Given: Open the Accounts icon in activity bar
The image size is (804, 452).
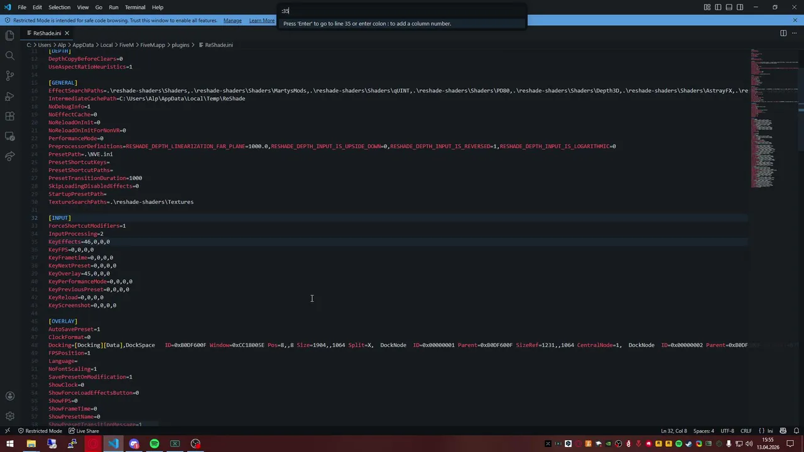Looking at the screenshot, I should pyautogui.click(x=9, y=396).
